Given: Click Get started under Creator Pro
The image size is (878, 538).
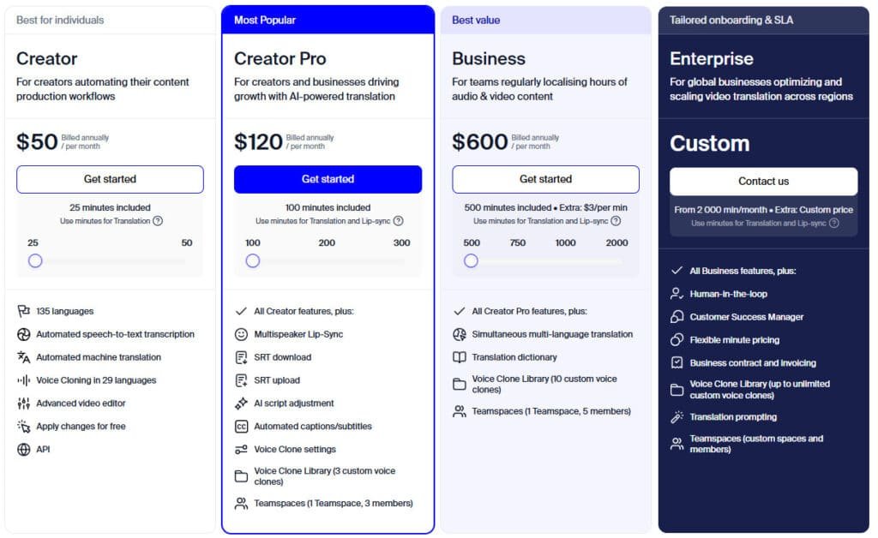Looking at the screenshot, I should (328, 179).
